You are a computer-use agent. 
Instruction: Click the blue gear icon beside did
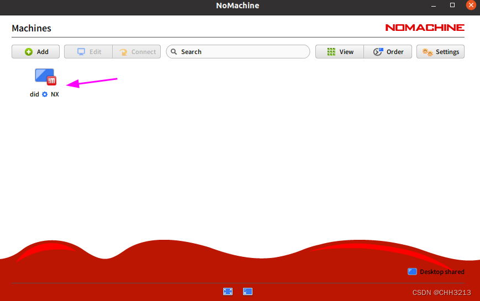point(45,94)
